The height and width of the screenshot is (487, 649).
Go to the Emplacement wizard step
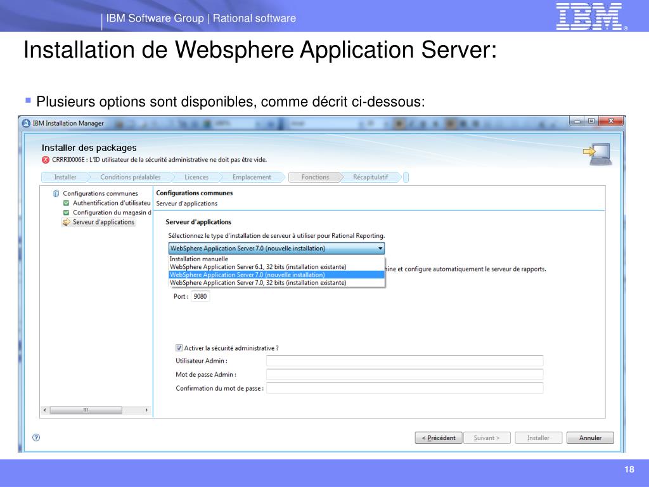pos(252,178)
